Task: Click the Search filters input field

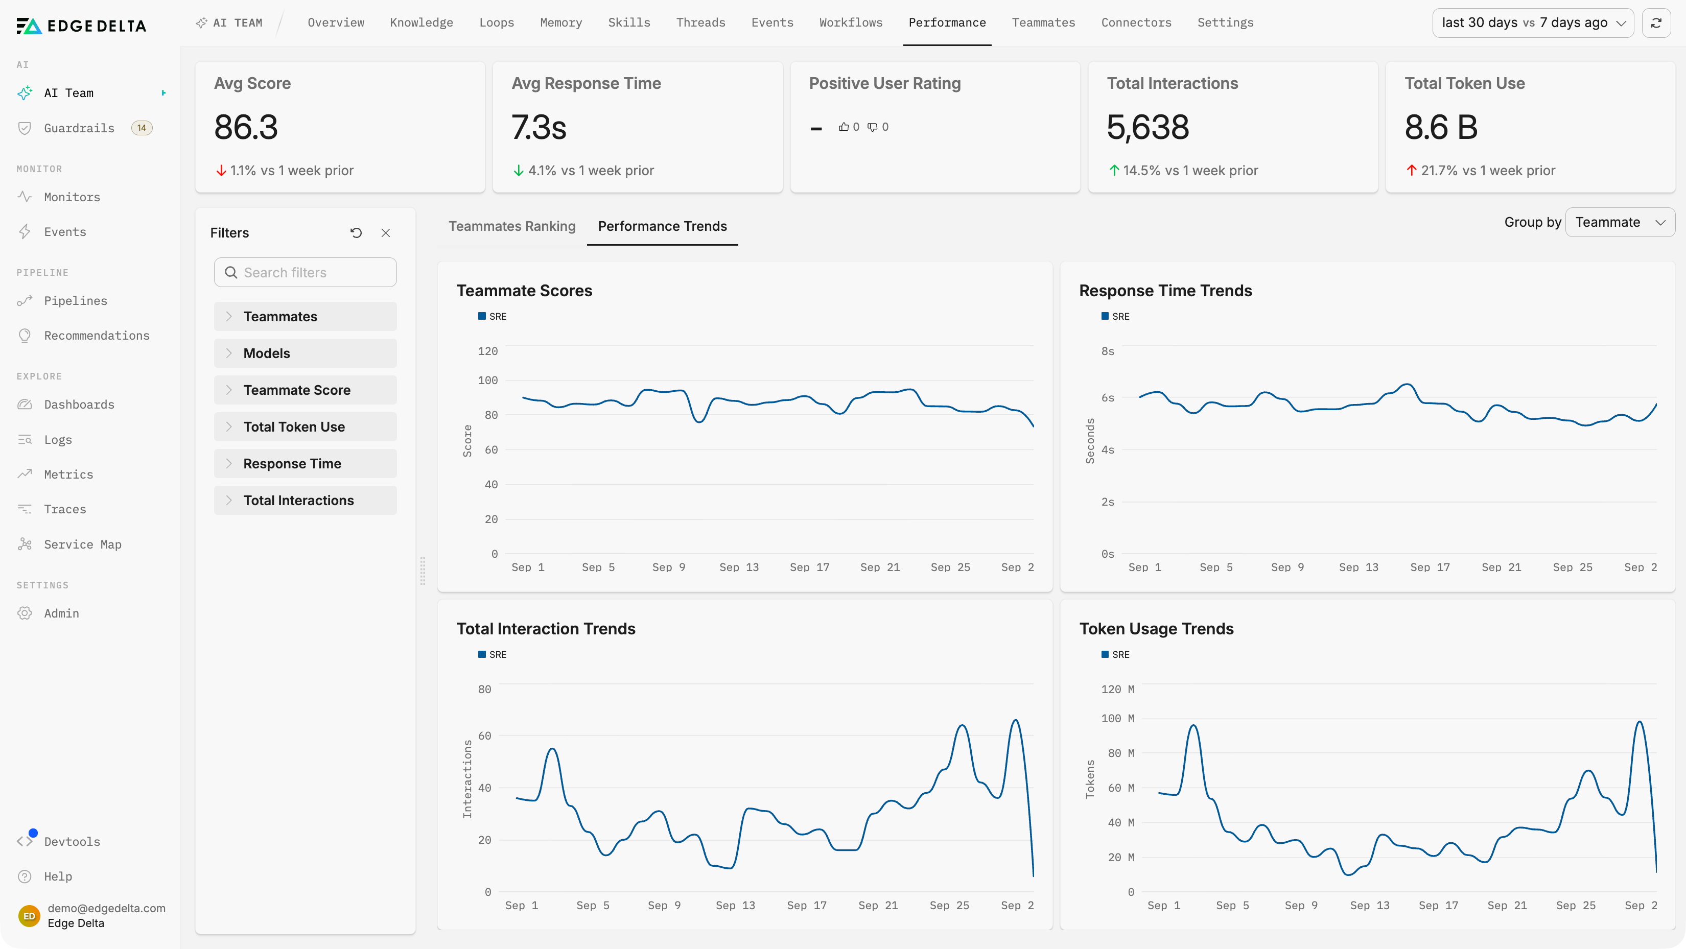Action: click(x=305, y=272)
